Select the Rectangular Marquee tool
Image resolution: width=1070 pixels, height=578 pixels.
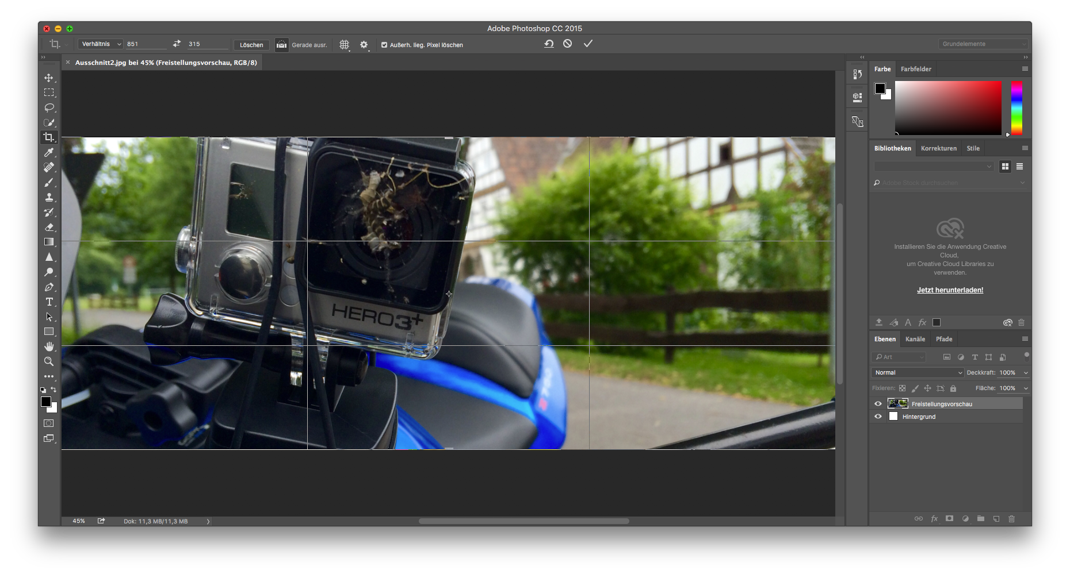(49, 93)
